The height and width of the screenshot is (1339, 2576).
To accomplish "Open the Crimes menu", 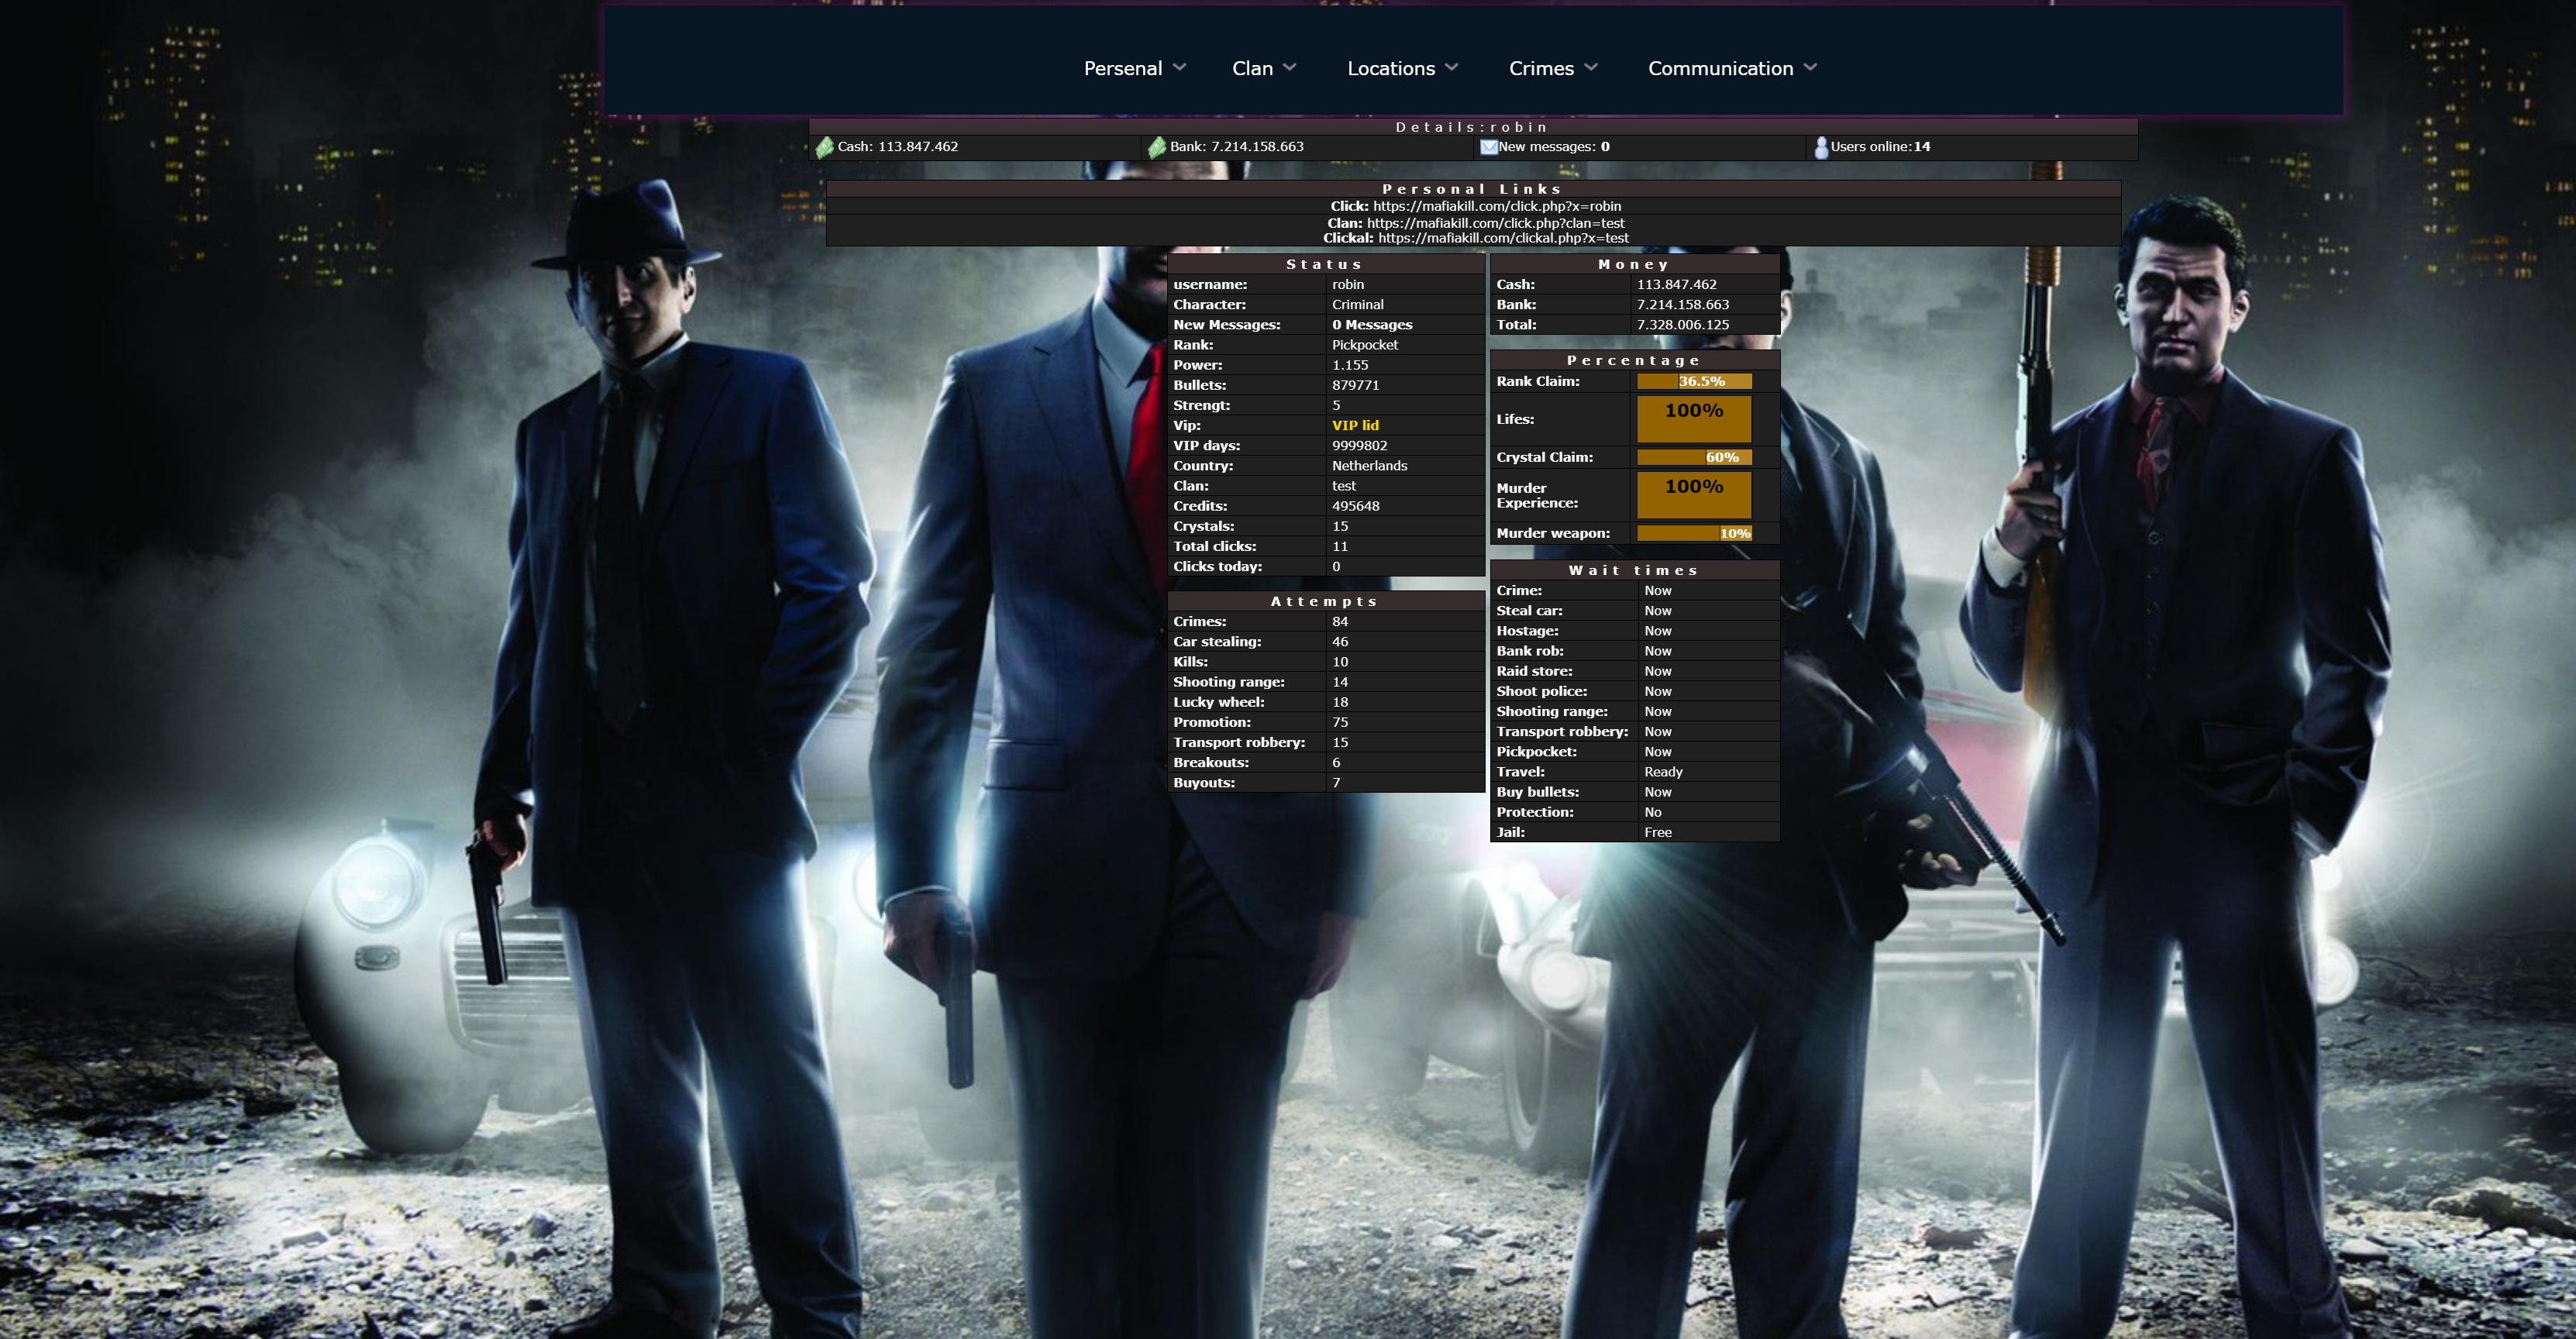I will click(x=1541, y=68).
